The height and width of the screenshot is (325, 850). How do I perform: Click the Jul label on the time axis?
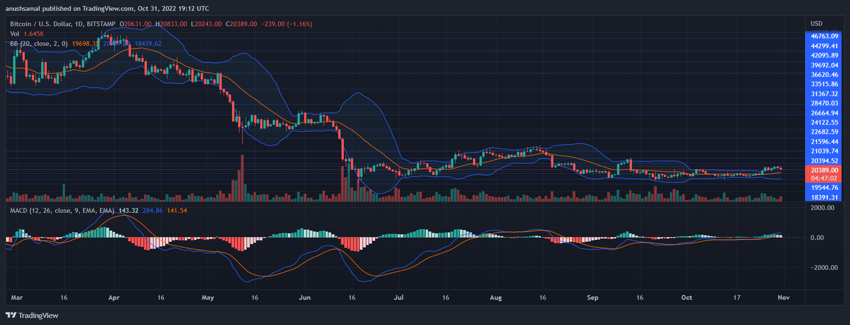point(399,297)
